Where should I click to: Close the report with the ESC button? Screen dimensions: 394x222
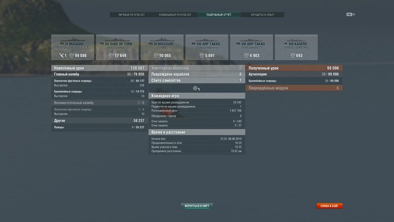pos(351,14)
